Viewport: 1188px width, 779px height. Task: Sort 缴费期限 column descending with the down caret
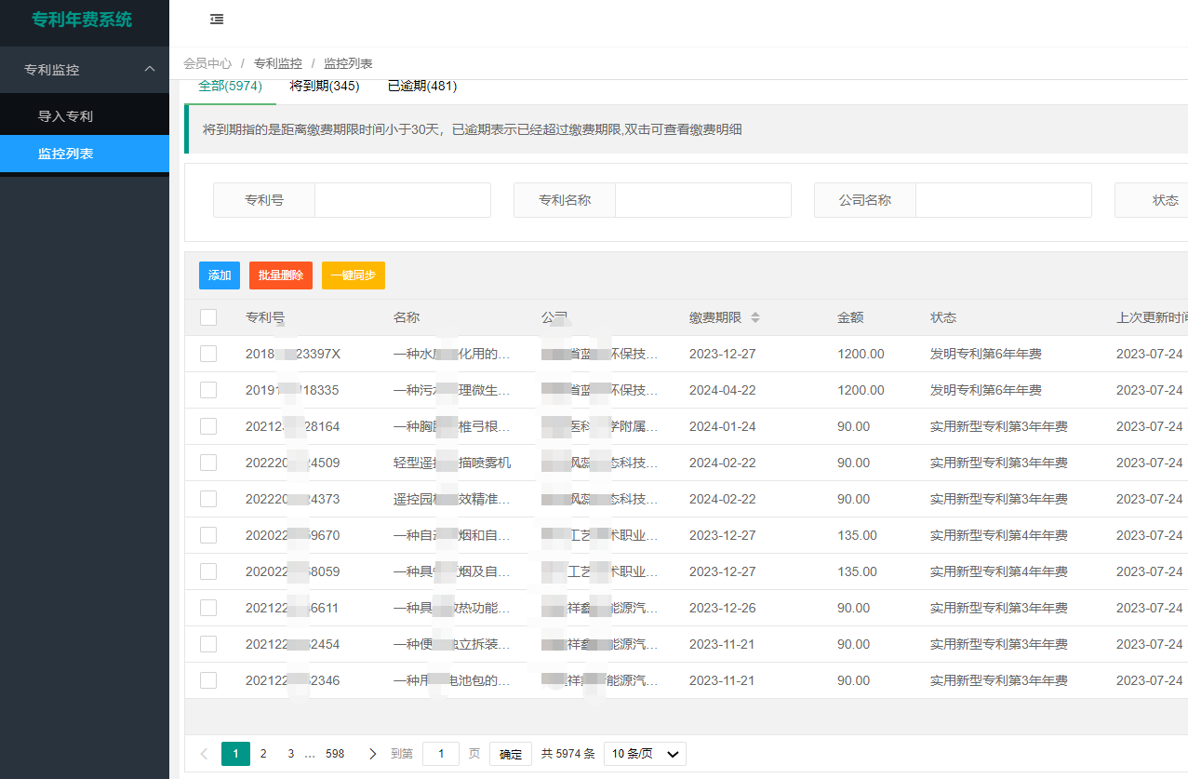click(754, 320)
